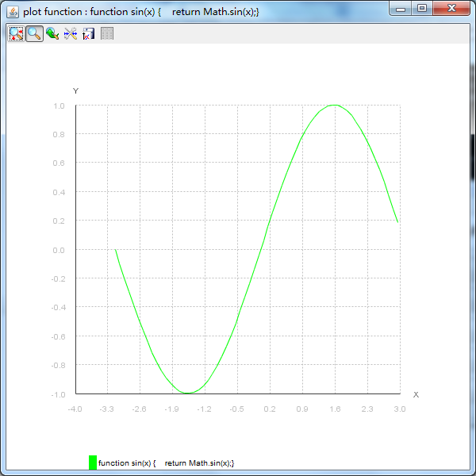476x476 pixels.
Task: Click the 0.0 tick on Y axis
Action: pyautogui.click(x=59, y=250)
